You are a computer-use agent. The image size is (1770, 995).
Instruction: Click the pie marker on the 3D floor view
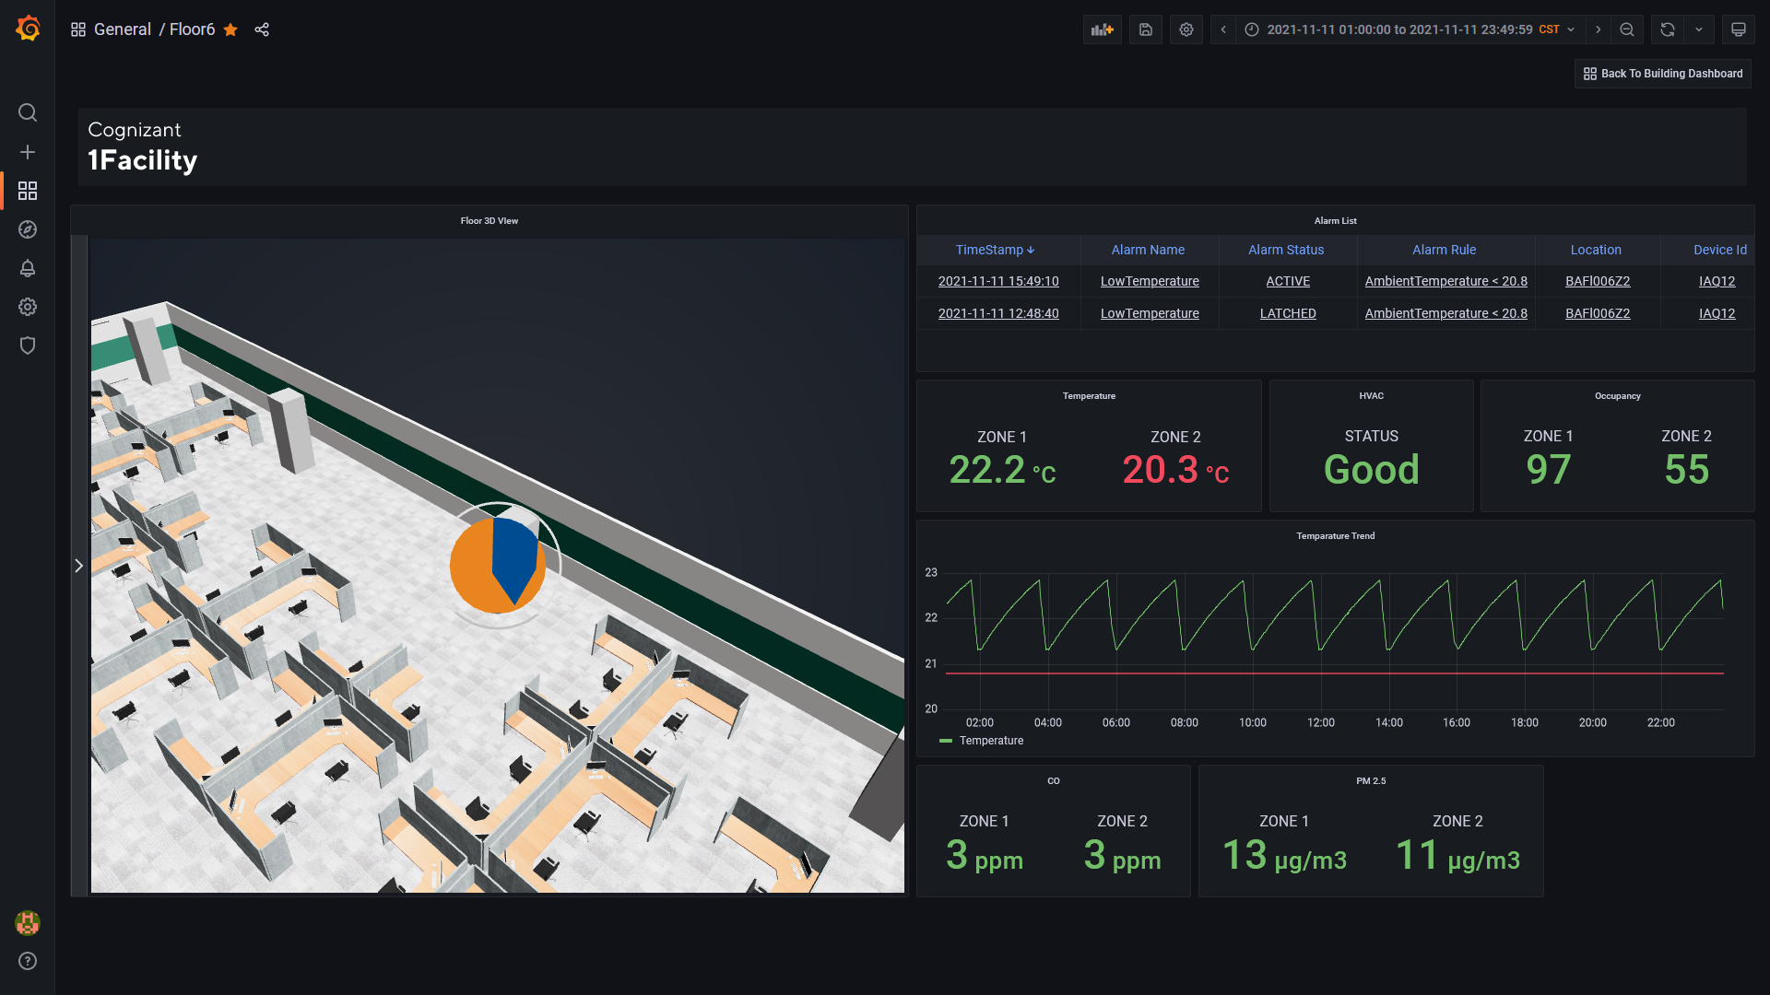point(498,564)
